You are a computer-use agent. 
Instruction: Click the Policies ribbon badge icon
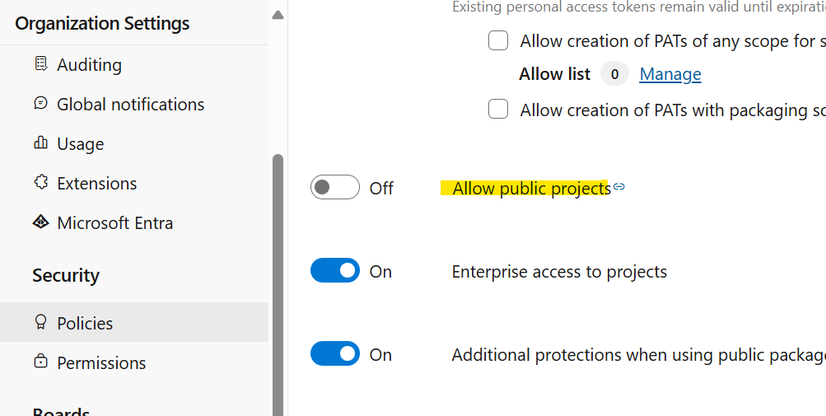click(41, 322)
